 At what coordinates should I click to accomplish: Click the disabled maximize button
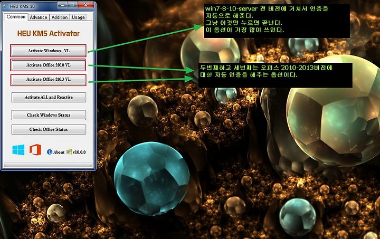pyautogui.click(x=72, y=5)
